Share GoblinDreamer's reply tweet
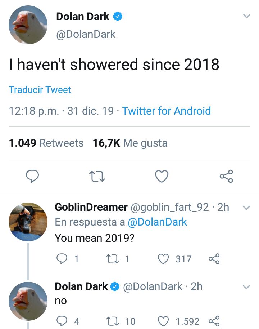The height and width of the screenshot is (329, 259). coord(214,259)
